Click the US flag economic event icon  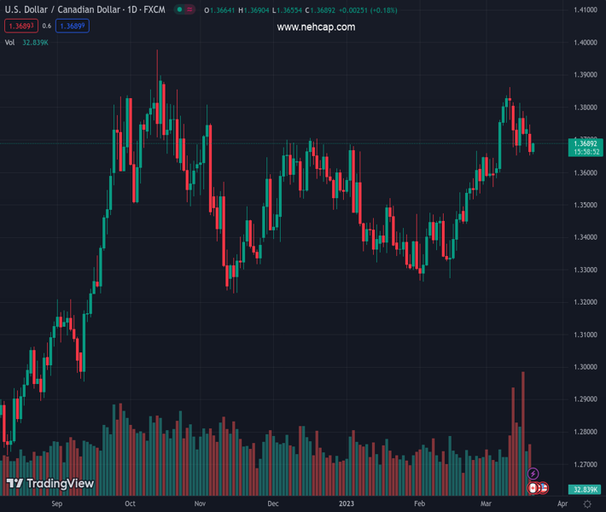543,488
